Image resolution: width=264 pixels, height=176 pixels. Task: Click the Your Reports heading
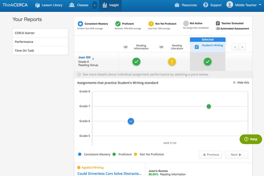click(x=27, y=19)
